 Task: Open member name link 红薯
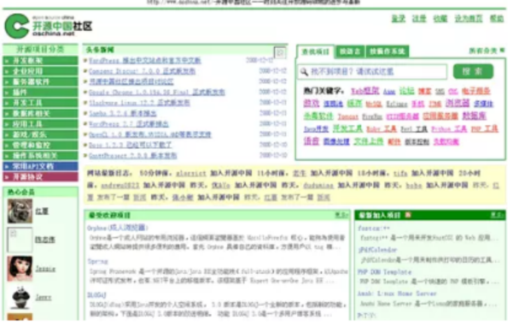[x=42, y=211]
